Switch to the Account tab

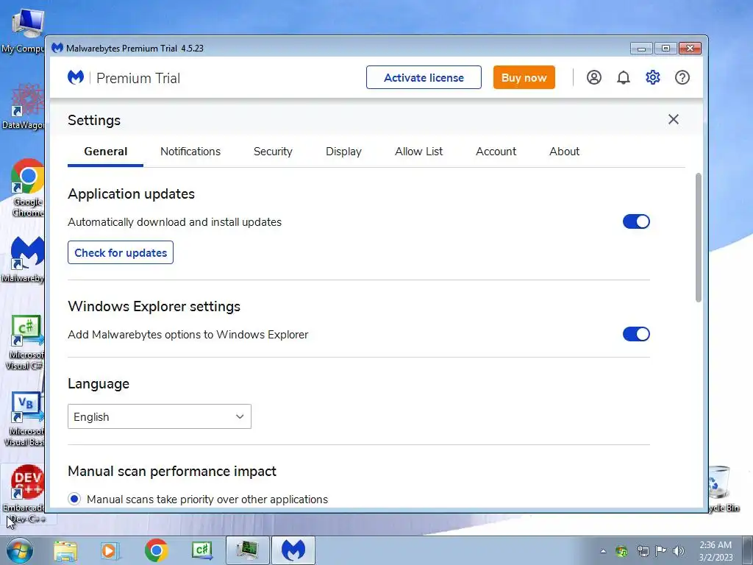coord(496,152)
